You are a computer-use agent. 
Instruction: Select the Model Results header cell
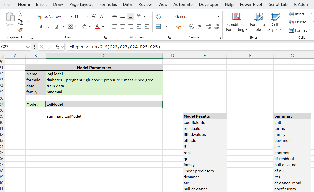[x=205, y=116]
